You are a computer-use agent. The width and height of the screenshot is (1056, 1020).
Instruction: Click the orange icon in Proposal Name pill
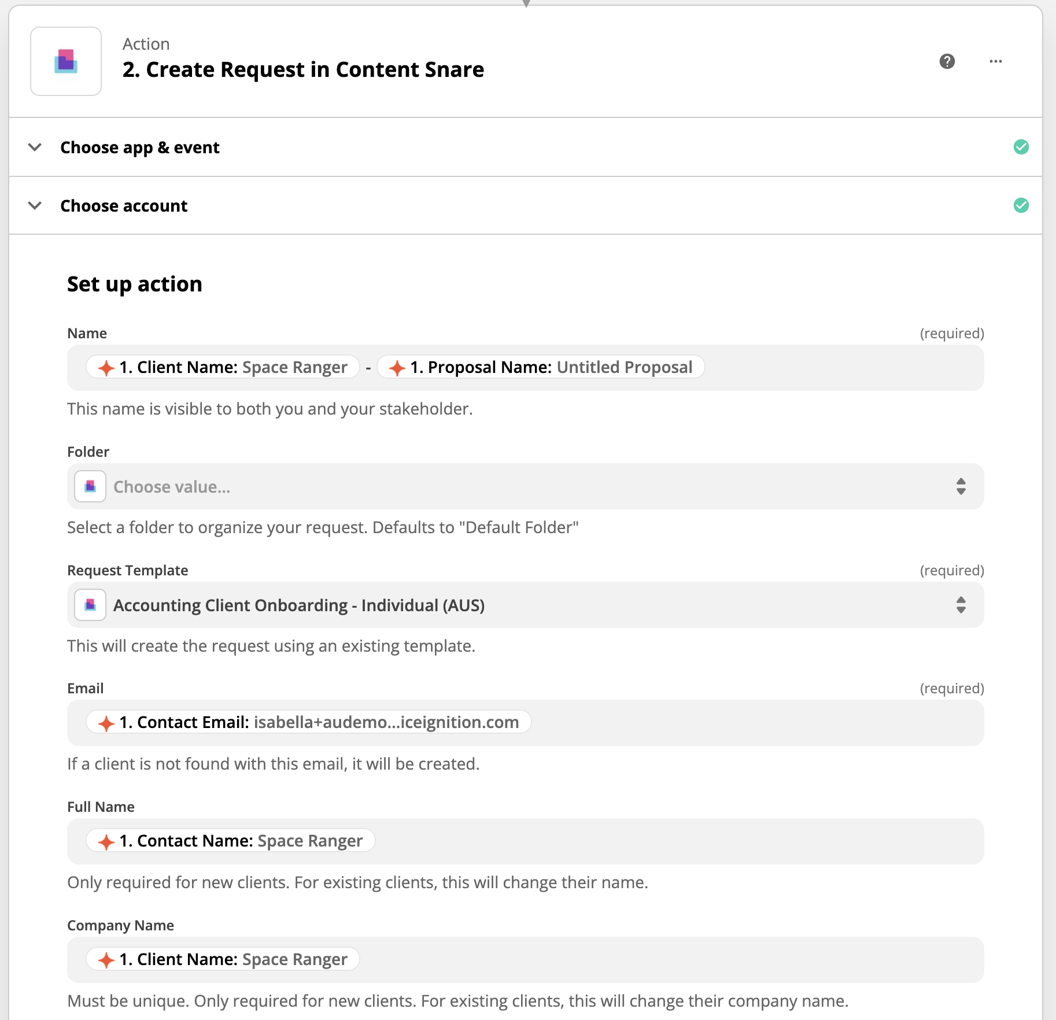click(x=397, y=368)
